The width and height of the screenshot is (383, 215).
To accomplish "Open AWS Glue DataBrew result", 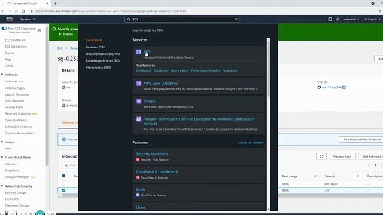I will (161, 84).
